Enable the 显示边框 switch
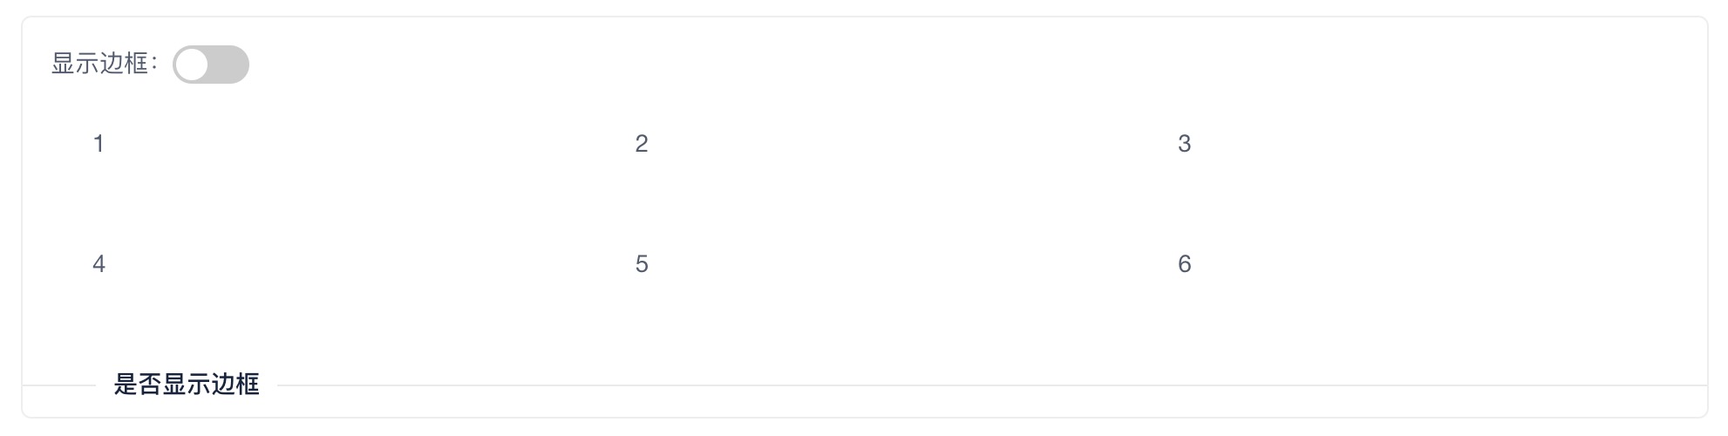This screenshot has width=1728, height=436. click(211, 65)
